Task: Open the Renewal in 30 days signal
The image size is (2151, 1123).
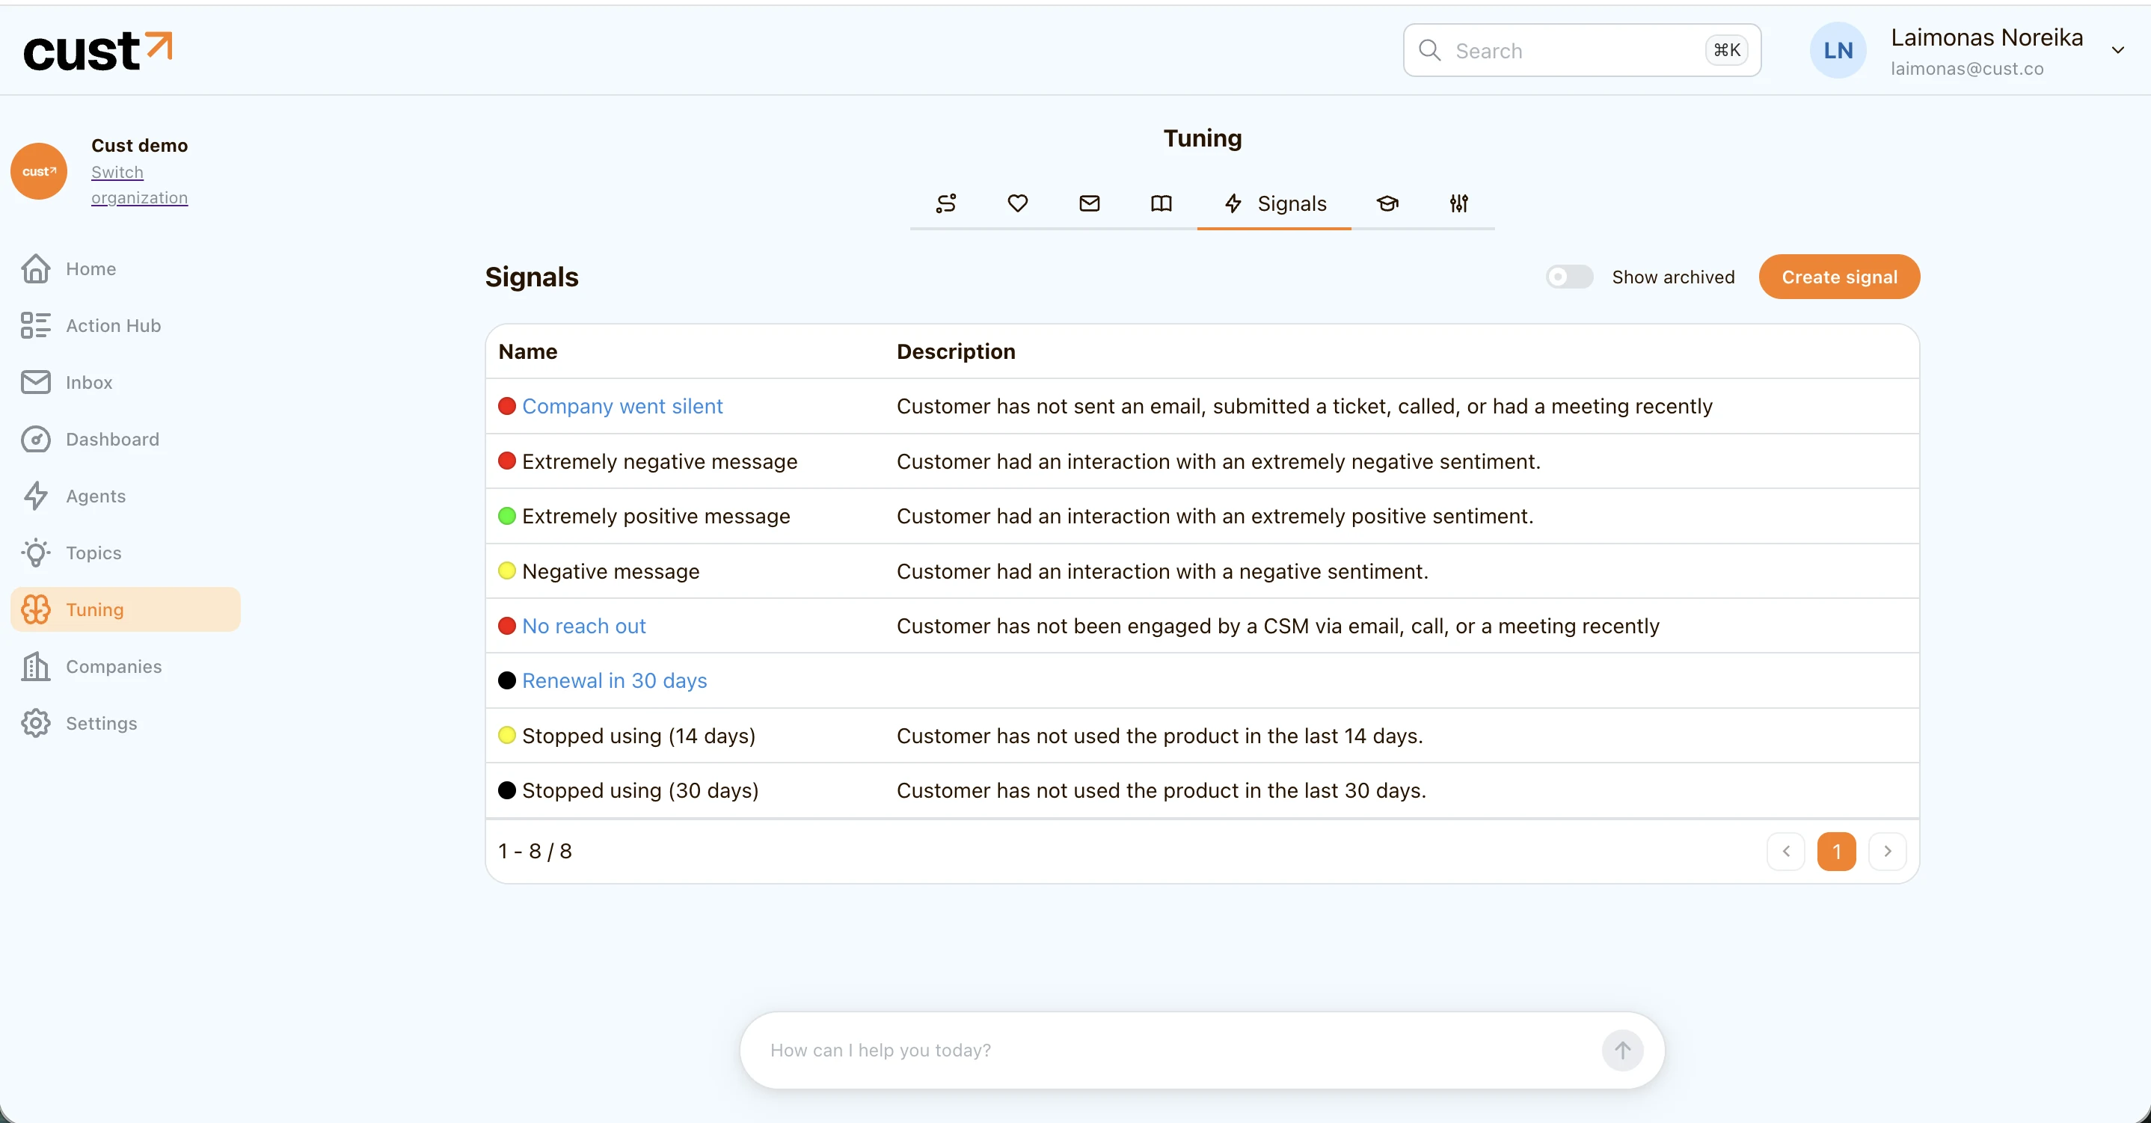Action: (615, 680)
